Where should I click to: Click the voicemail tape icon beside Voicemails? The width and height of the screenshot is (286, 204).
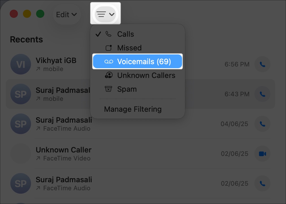click(x=109, y=61)
